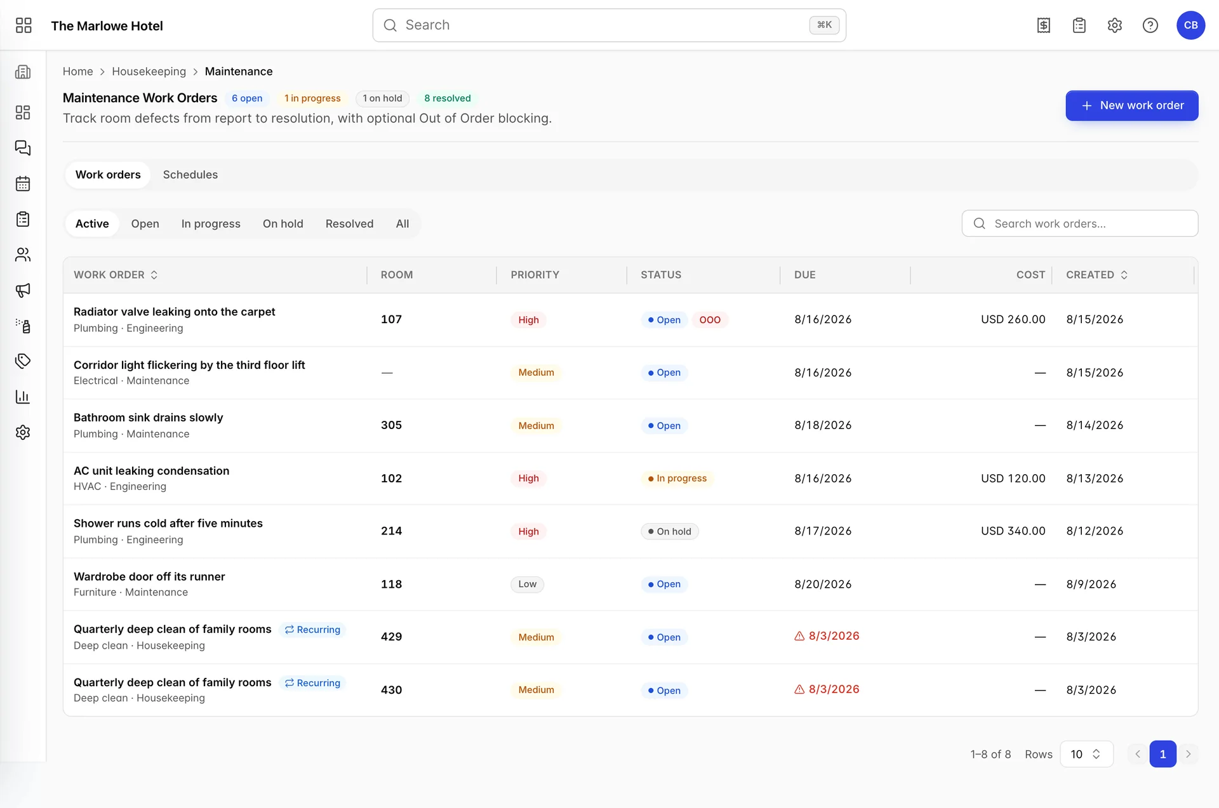Click the In progress status badge

677,479
